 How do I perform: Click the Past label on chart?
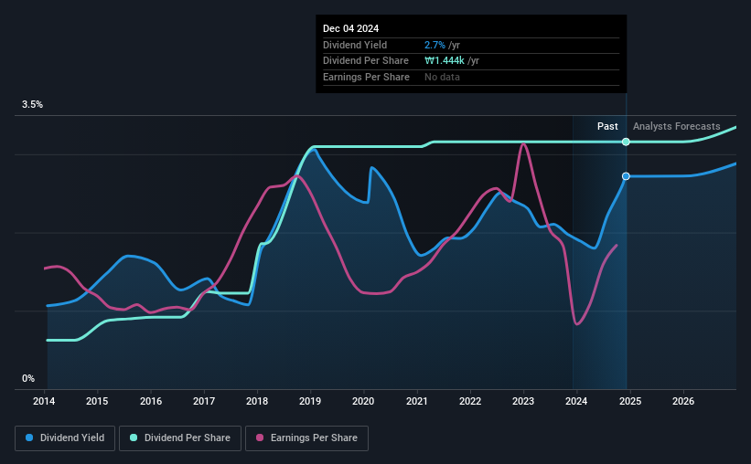pos(607,126)
